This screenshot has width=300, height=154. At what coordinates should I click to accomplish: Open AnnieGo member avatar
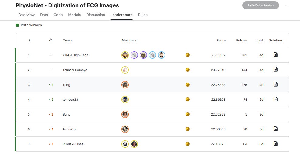click(x=125, y=129)
